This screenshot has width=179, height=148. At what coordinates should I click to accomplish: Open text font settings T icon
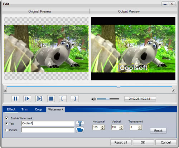pyautogui.click(x=80, y=124)
